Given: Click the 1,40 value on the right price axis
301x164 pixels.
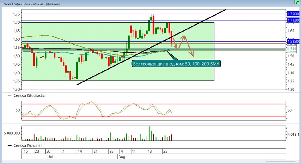Looking at the screenshot, I should [291, 73].
